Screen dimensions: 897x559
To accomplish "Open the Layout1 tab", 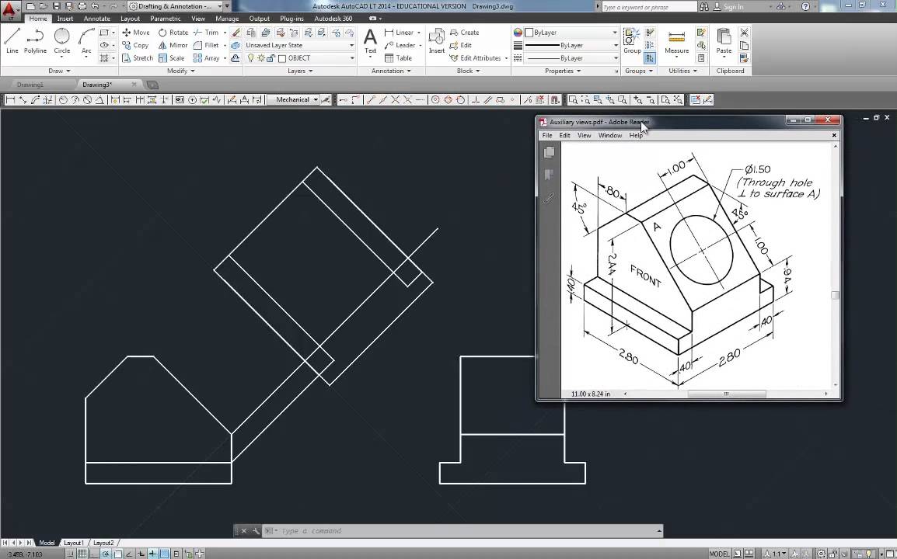I will pyautogui.click(x=74, y=543).
